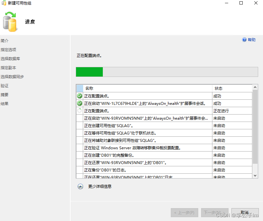
Task: Select the 正在备份"DB01"的日志 row
Action: [x=164, y=170]
